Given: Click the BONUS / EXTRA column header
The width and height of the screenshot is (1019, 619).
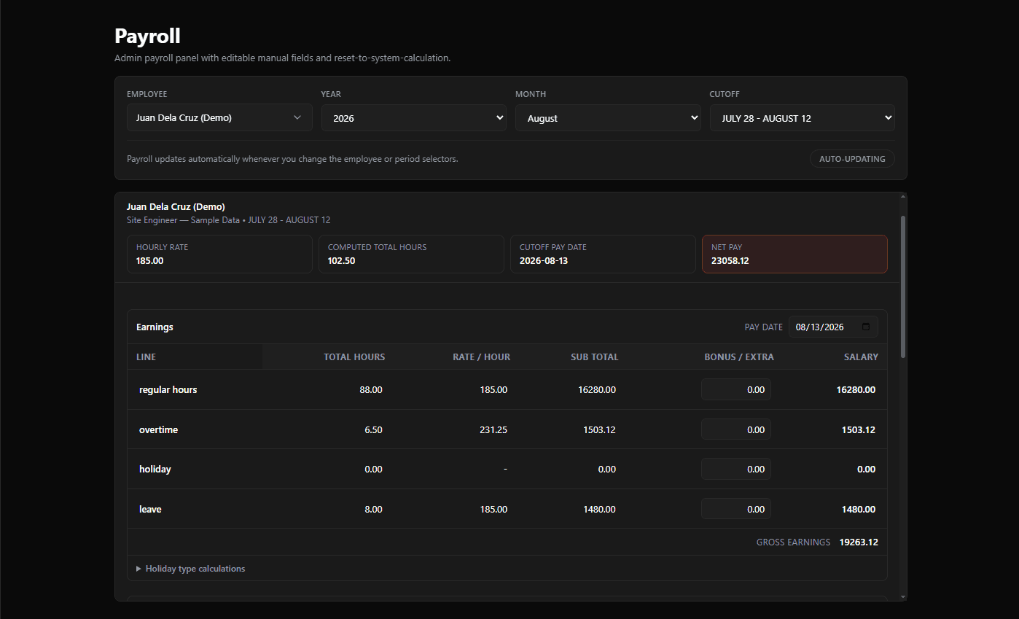Looking at the screenshot, I should 739,357.
